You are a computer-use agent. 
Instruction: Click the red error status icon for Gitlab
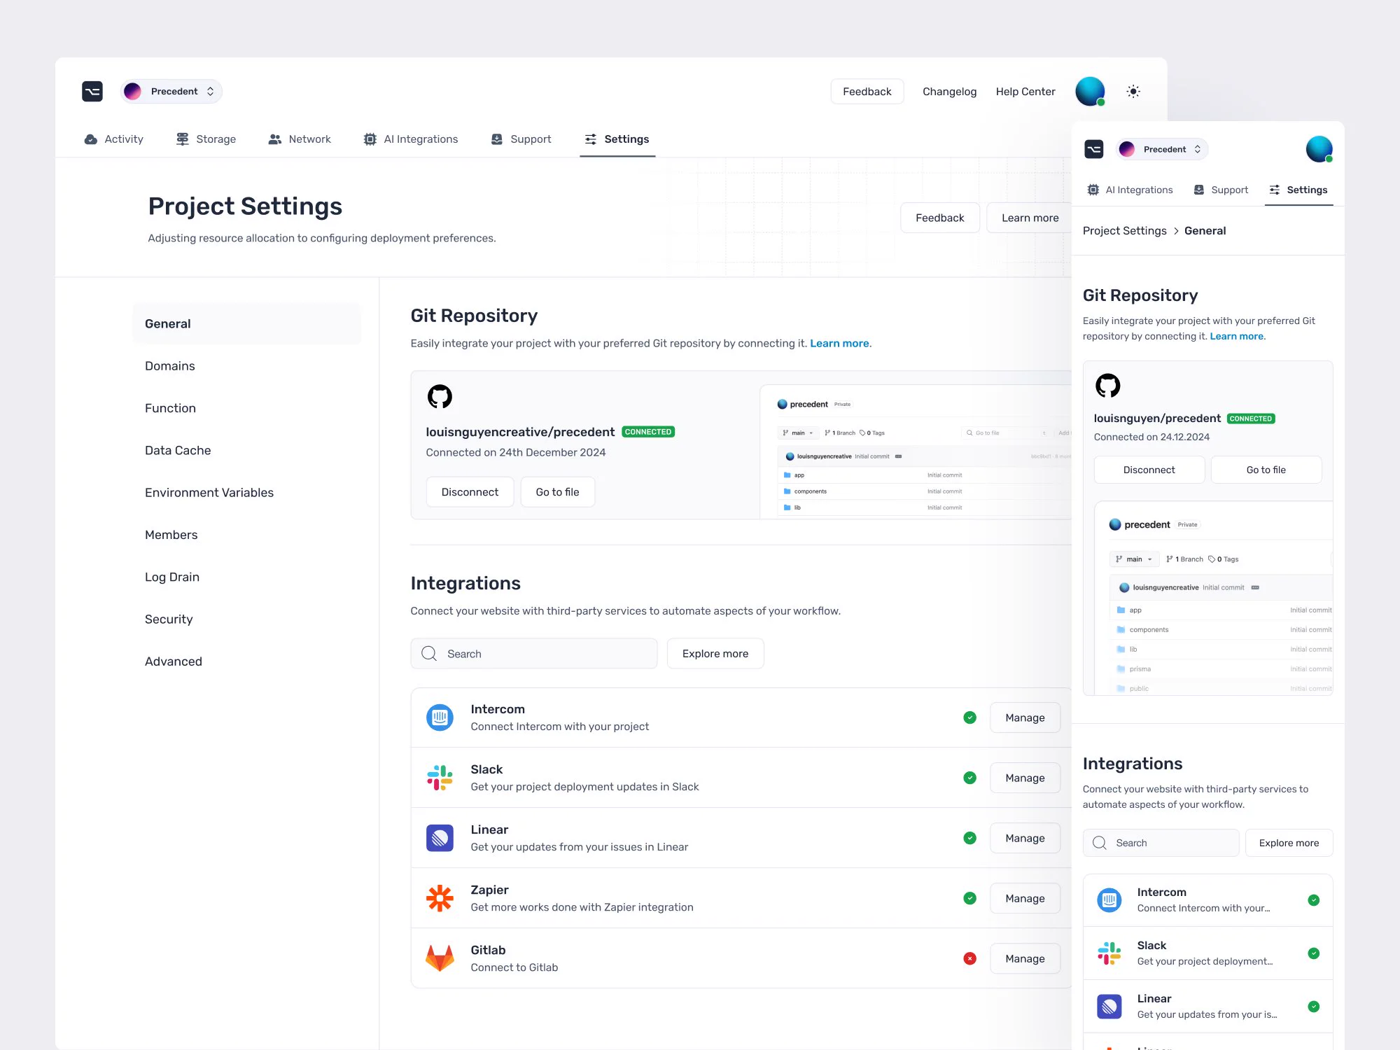click(x=969, y=958)
